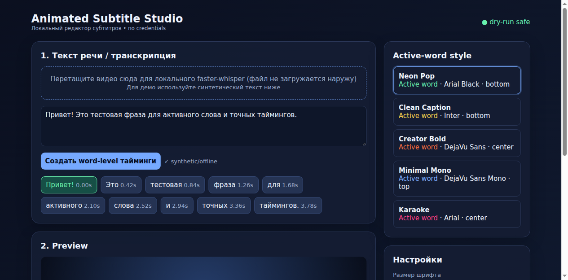Switch to the Minimal Mono style
568x280 pixels.
point(457,179)
